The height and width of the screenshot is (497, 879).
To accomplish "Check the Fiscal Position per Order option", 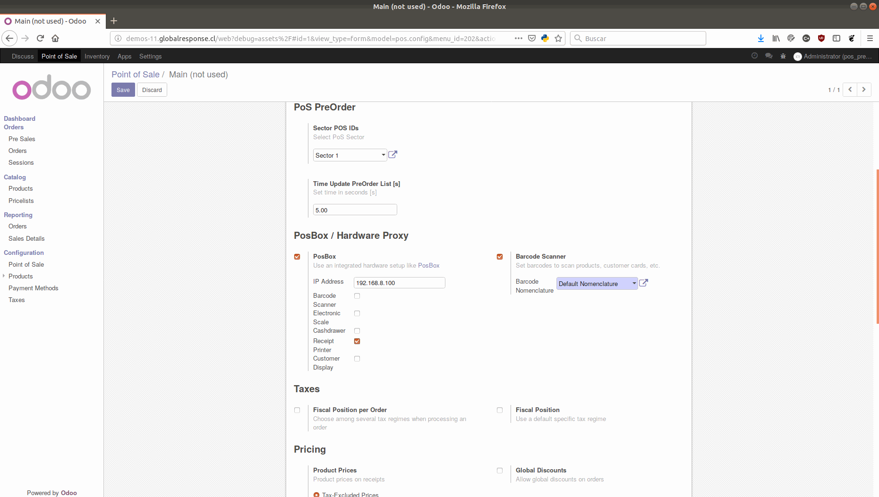I will (297, 410).
